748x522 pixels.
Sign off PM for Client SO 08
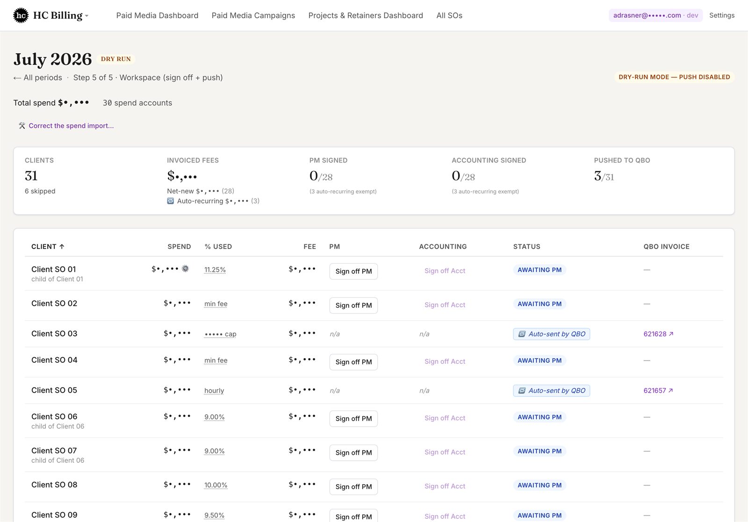353,487
